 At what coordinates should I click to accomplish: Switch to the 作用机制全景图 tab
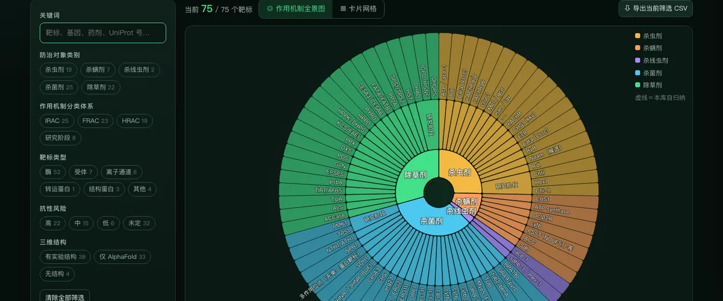point(296,9)
